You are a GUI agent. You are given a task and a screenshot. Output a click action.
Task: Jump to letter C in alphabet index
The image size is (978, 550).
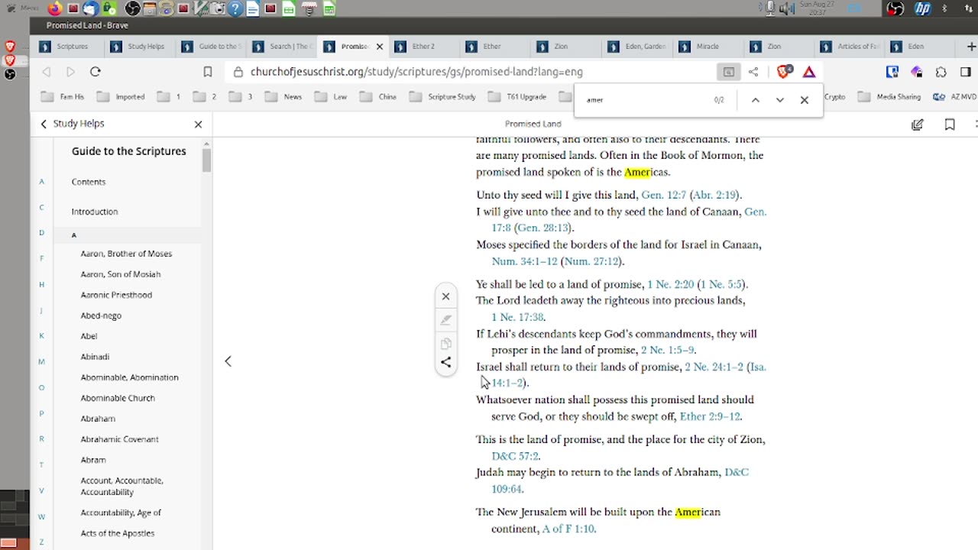click(42, 207)
